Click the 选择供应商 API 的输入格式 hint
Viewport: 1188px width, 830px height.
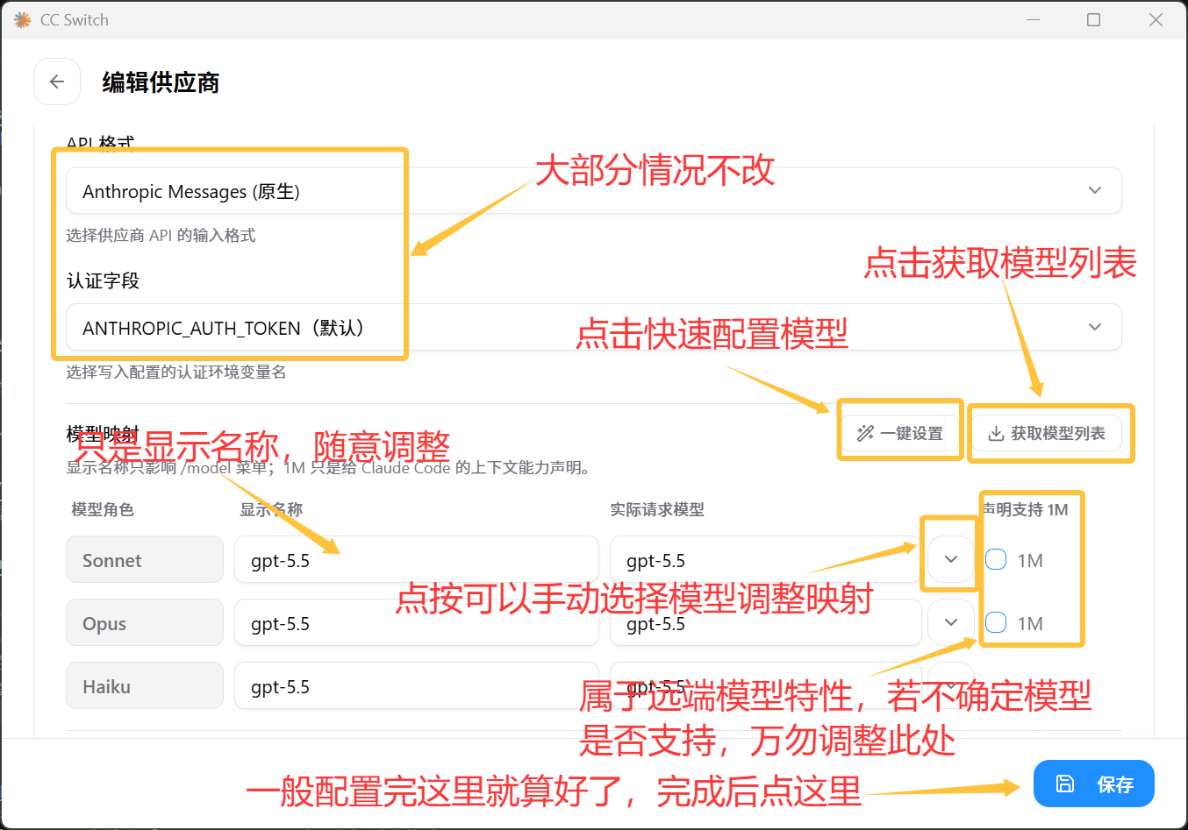pos(161,235)
